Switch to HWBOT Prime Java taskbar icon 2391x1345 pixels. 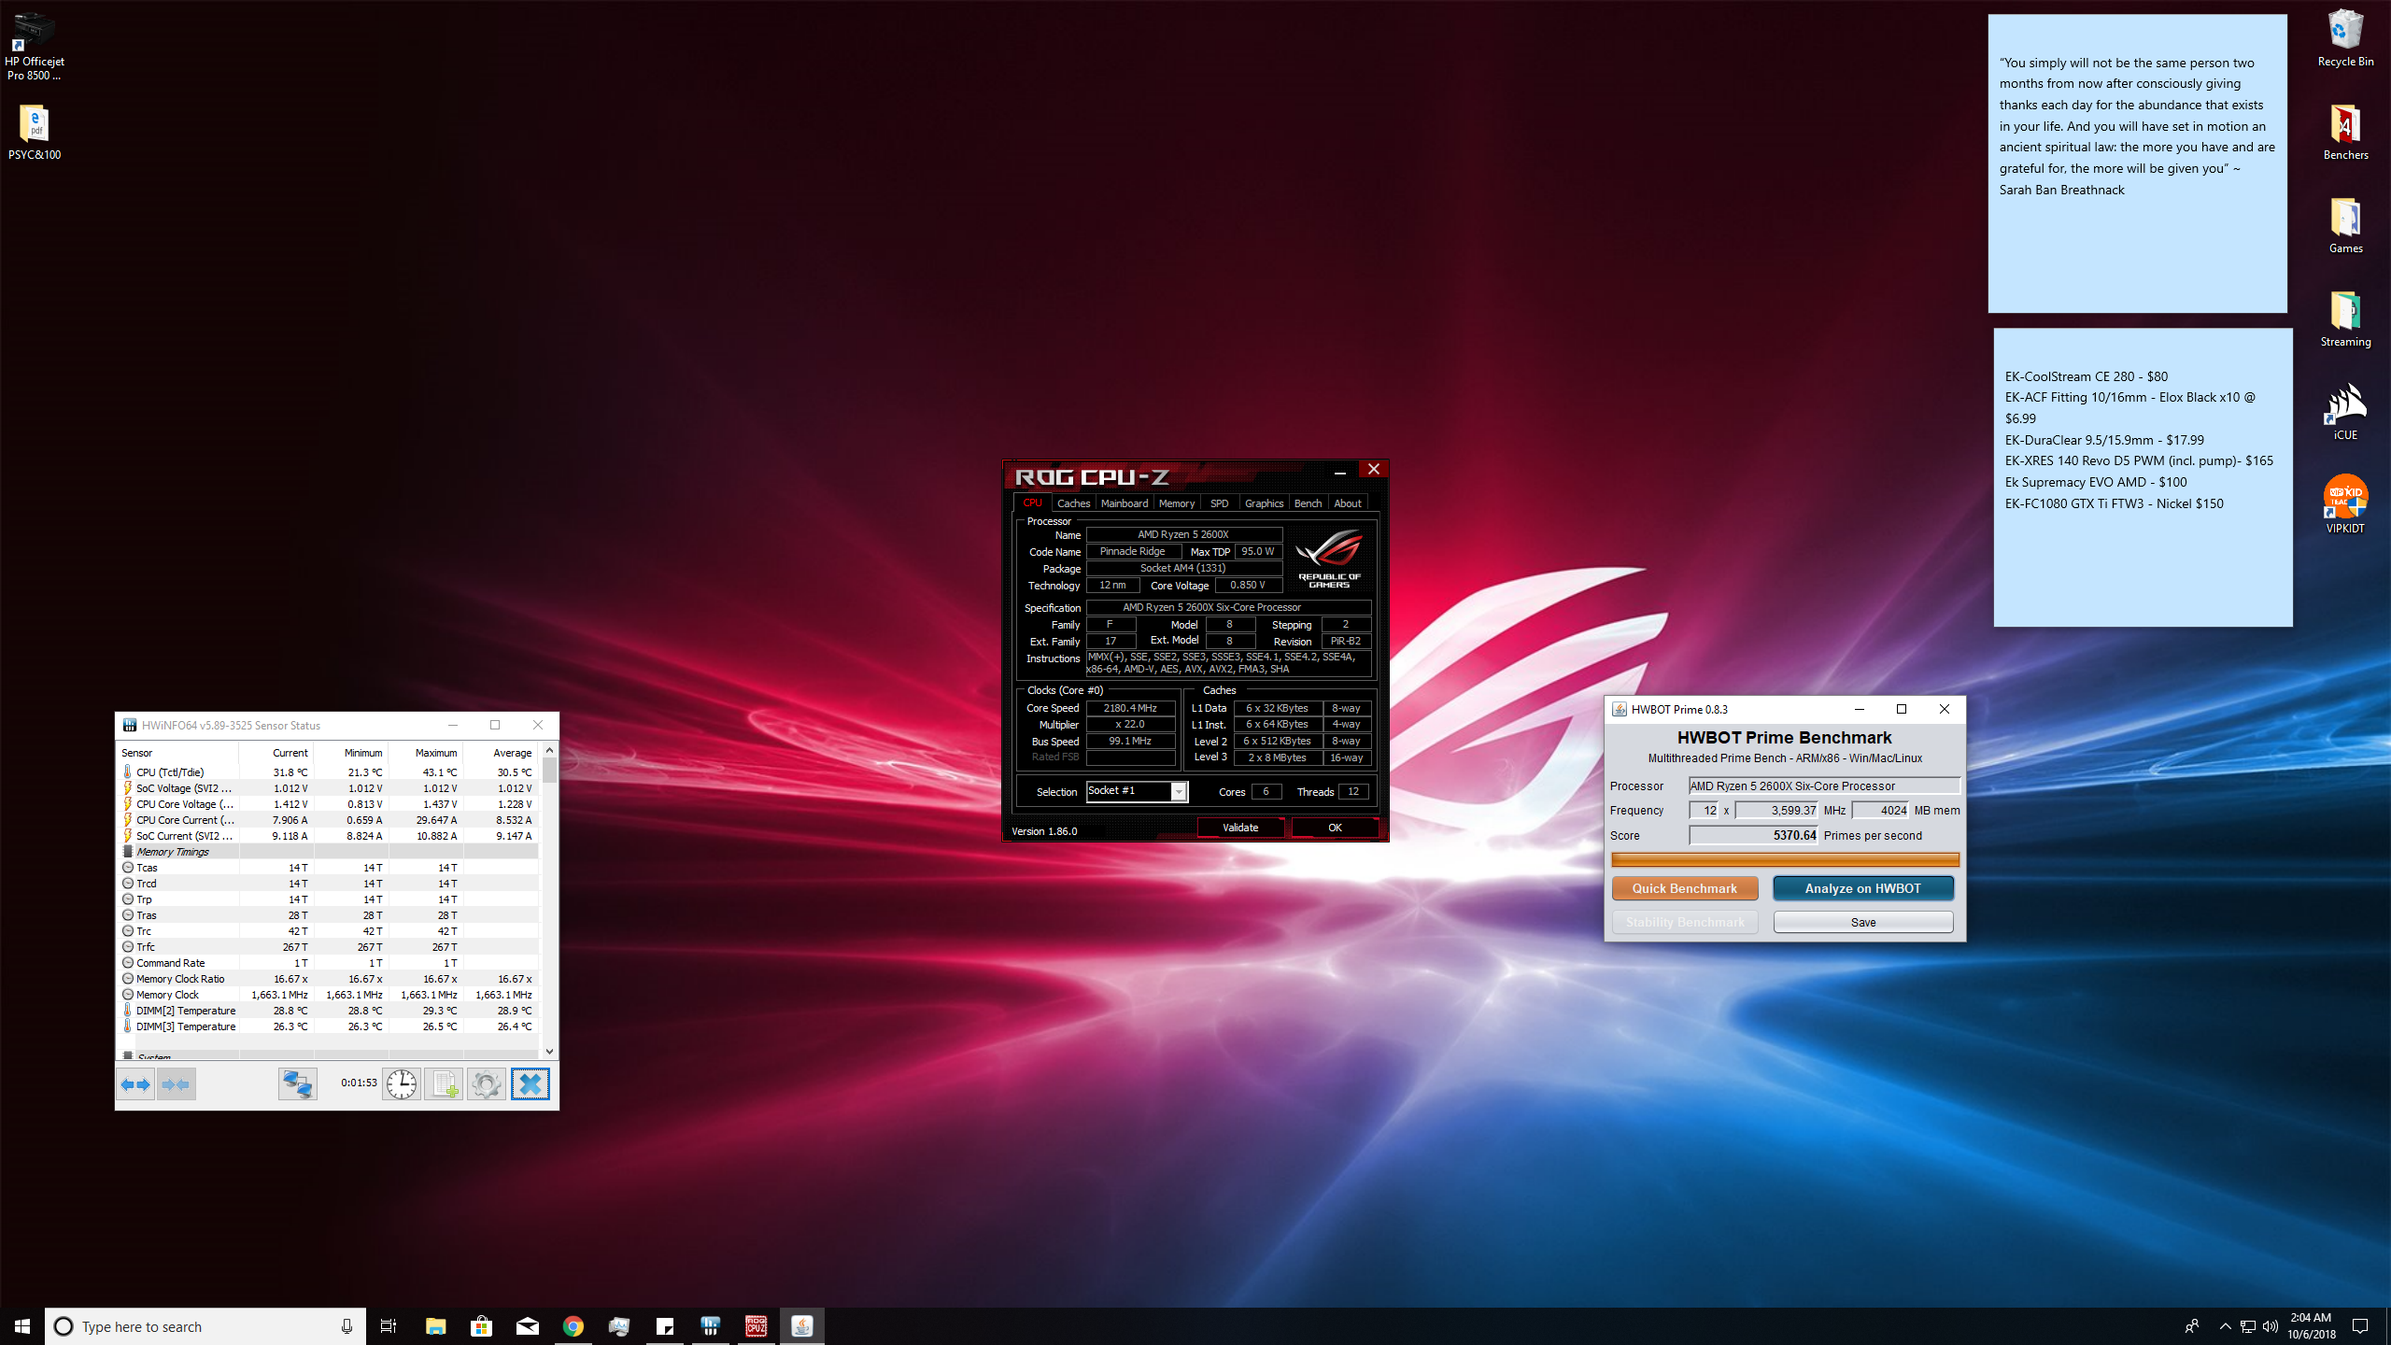[x=802, y=1326]
